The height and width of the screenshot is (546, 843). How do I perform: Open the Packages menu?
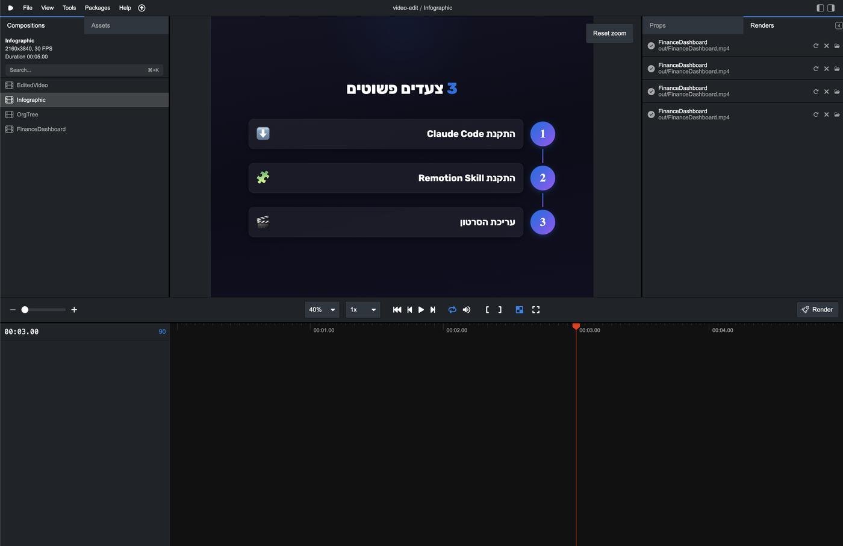click(x=98, y=8)
